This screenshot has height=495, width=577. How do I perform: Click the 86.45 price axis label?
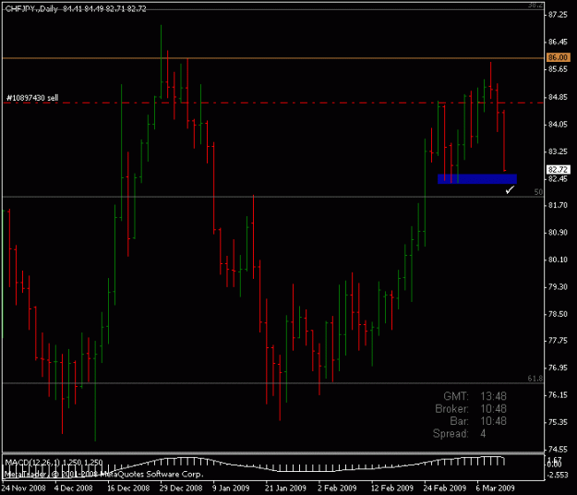coord(558,42)
